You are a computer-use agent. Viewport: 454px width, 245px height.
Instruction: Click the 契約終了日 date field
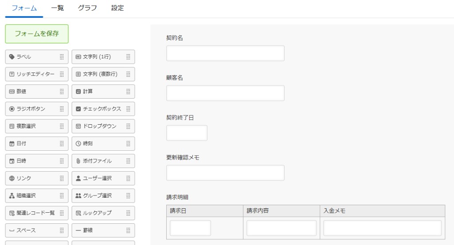tap(187, 133)
